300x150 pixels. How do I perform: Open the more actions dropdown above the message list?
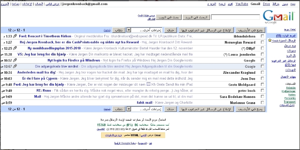pos(144,30)
